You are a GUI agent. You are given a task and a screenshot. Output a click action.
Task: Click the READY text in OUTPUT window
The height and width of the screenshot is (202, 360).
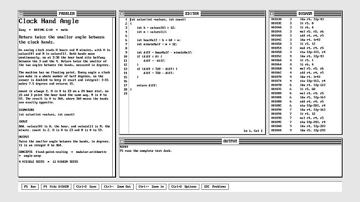coord(124,147)
